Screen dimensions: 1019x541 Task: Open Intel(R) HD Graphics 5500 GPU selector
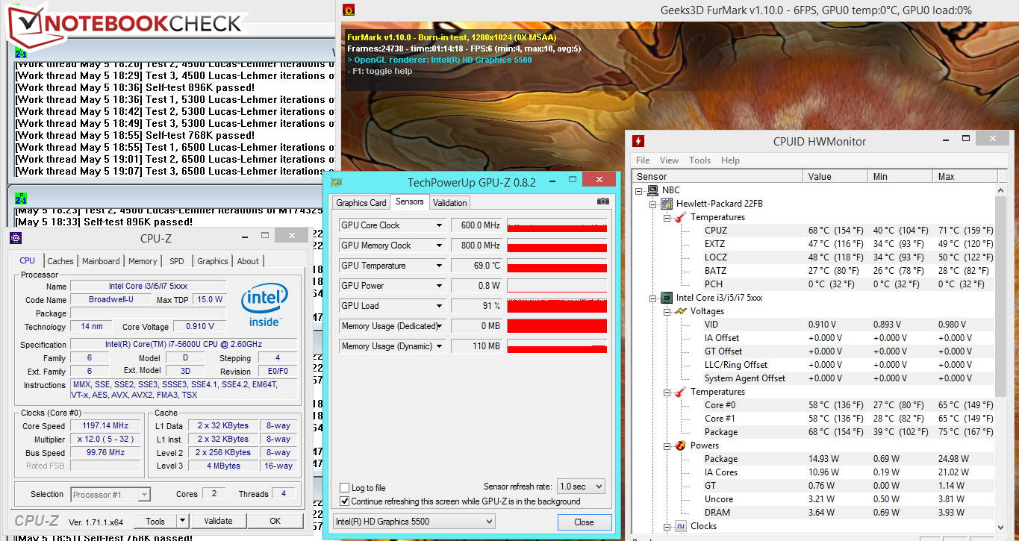click(x=413, y=522)
